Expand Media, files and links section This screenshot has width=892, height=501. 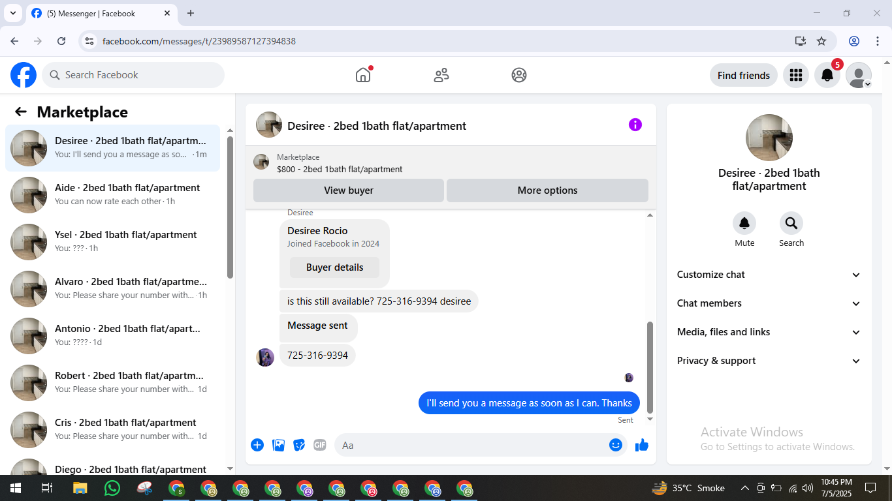pyautogui.click(x=769, y=332)
